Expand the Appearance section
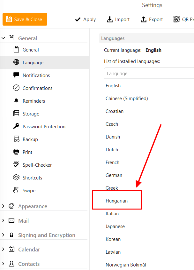This screenshot has height=270, width=194. point(3,206)
